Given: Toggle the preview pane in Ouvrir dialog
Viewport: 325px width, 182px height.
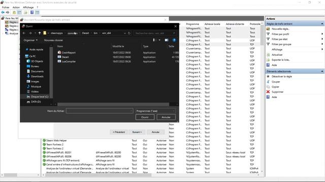Looking at the screenshot, I should point(167,40).
